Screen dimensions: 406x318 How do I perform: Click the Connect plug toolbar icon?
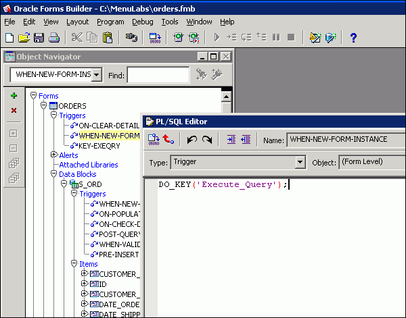(131, 38)
